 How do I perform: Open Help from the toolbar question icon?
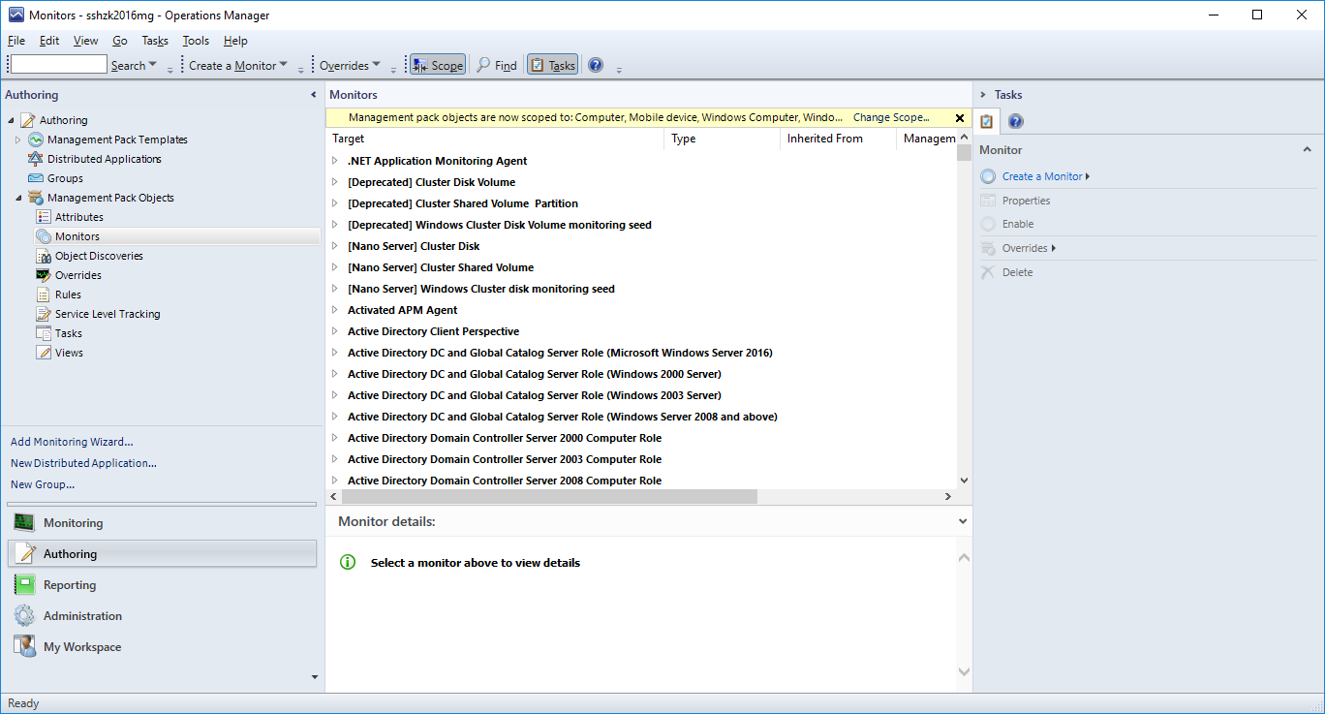[x=596, y=65]
